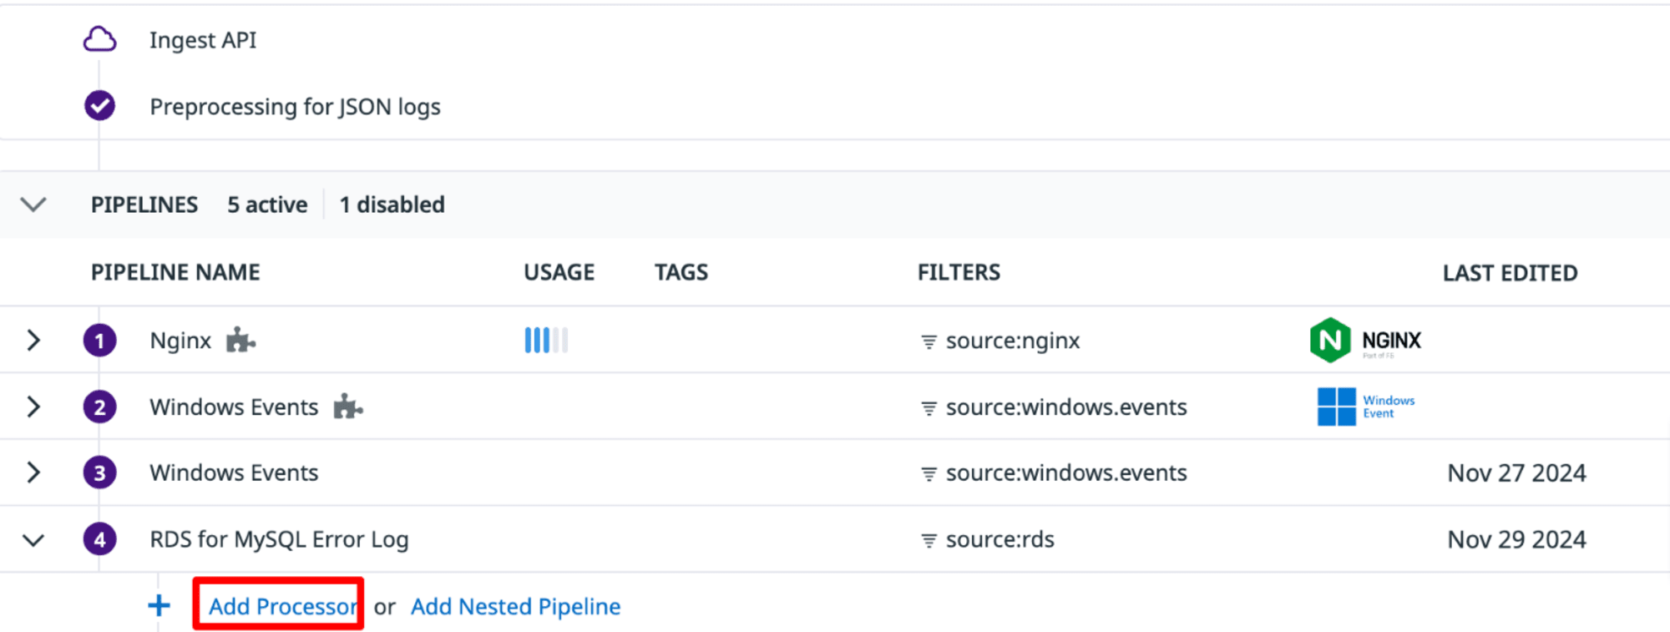Click the filter icon of pipeline 3 source:windows.events

929,474
